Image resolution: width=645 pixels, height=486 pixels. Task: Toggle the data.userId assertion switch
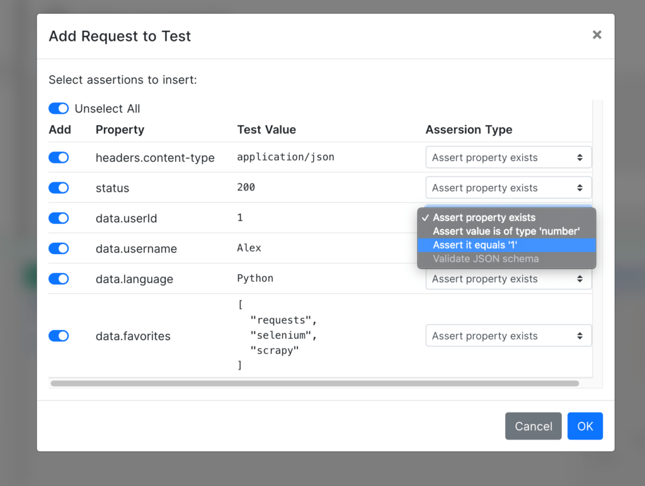[59, 218]
